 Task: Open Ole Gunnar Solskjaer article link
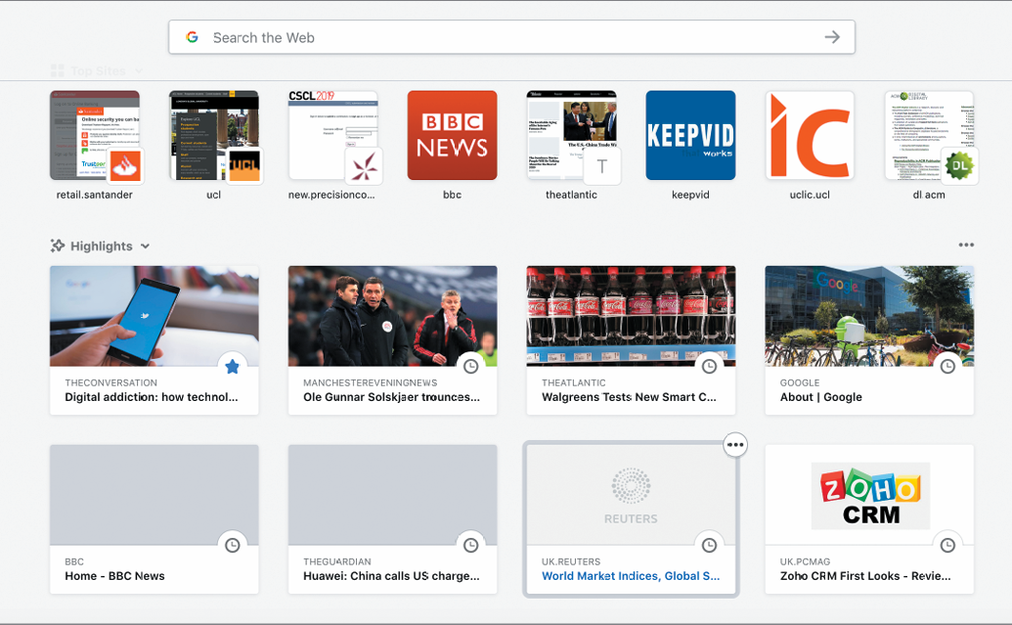(x=392, y=397)
